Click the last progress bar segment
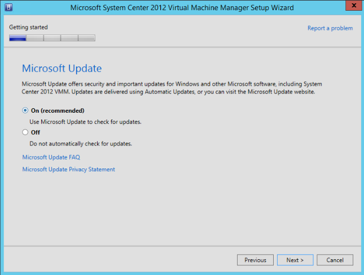Image resolution: width=364 pixels, height=275 pixels. pos(86,38)
